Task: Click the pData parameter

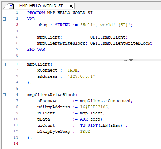Action: click(x=43, y=119)
